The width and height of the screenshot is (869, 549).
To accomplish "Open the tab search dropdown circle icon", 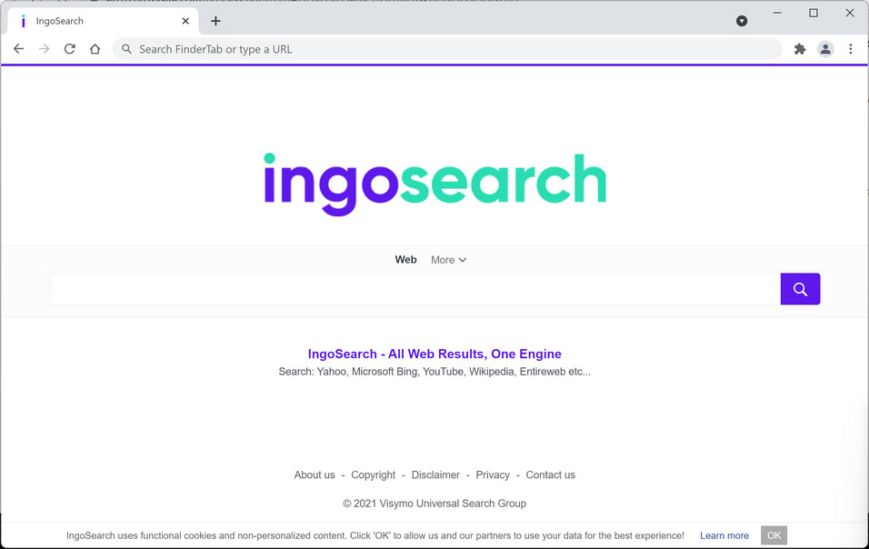I will [x=742, y=21].
